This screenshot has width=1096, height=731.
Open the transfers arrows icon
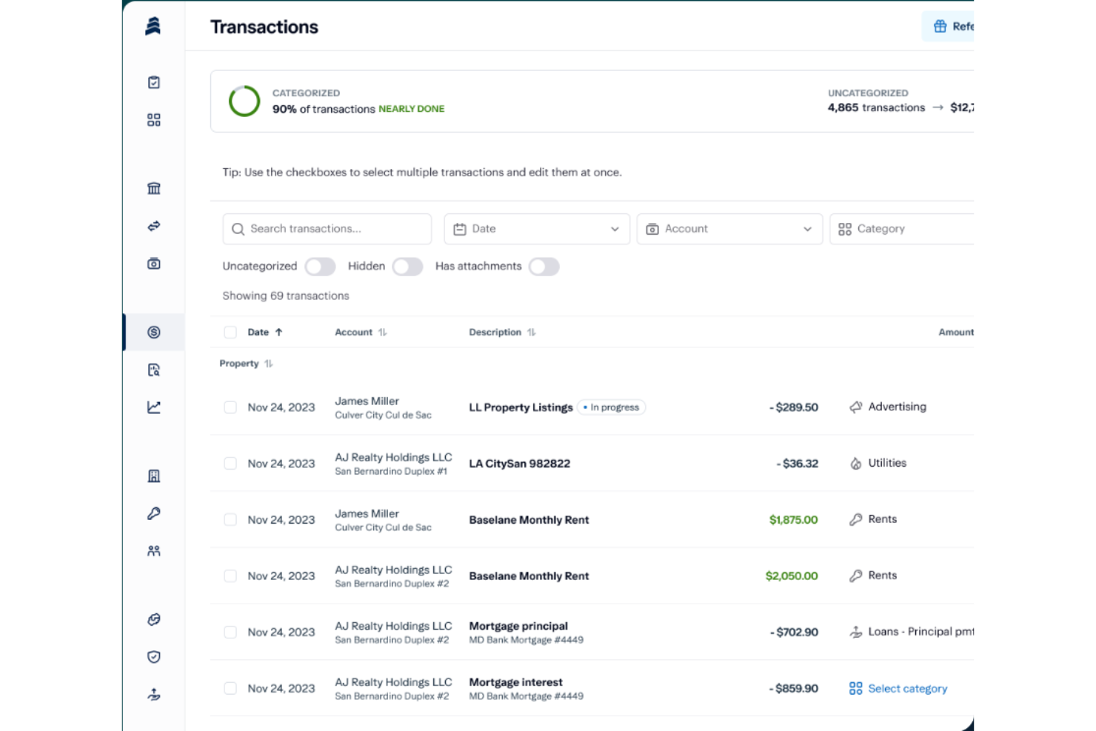tap(153, 226)
